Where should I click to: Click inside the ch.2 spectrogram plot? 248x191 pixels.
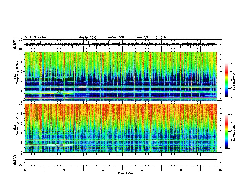pos(121,128)
